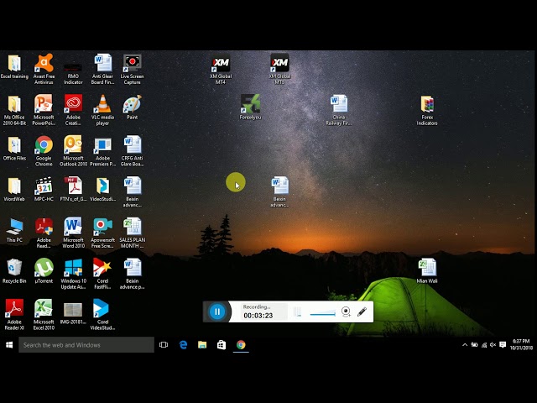Select the Mian Wali file icon
This screenshot has height=403, width=537.
pyautogui.click(x=427, y=268)
